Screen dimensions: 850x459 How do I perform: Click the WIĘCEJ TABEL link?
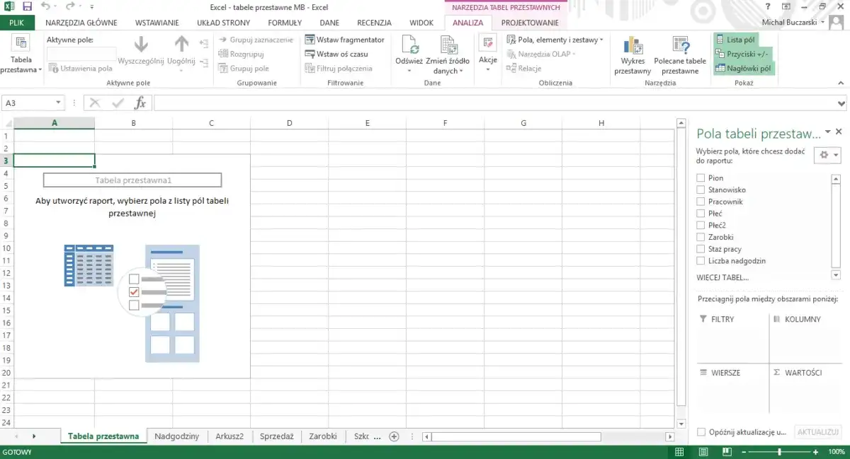pos(722,277)
